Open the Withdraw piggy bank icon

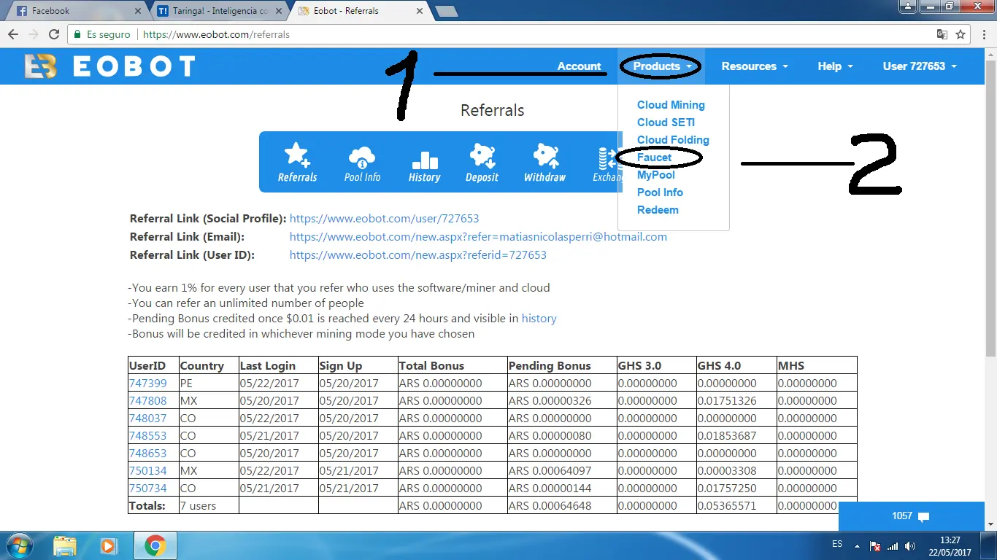tap(544, 162)
